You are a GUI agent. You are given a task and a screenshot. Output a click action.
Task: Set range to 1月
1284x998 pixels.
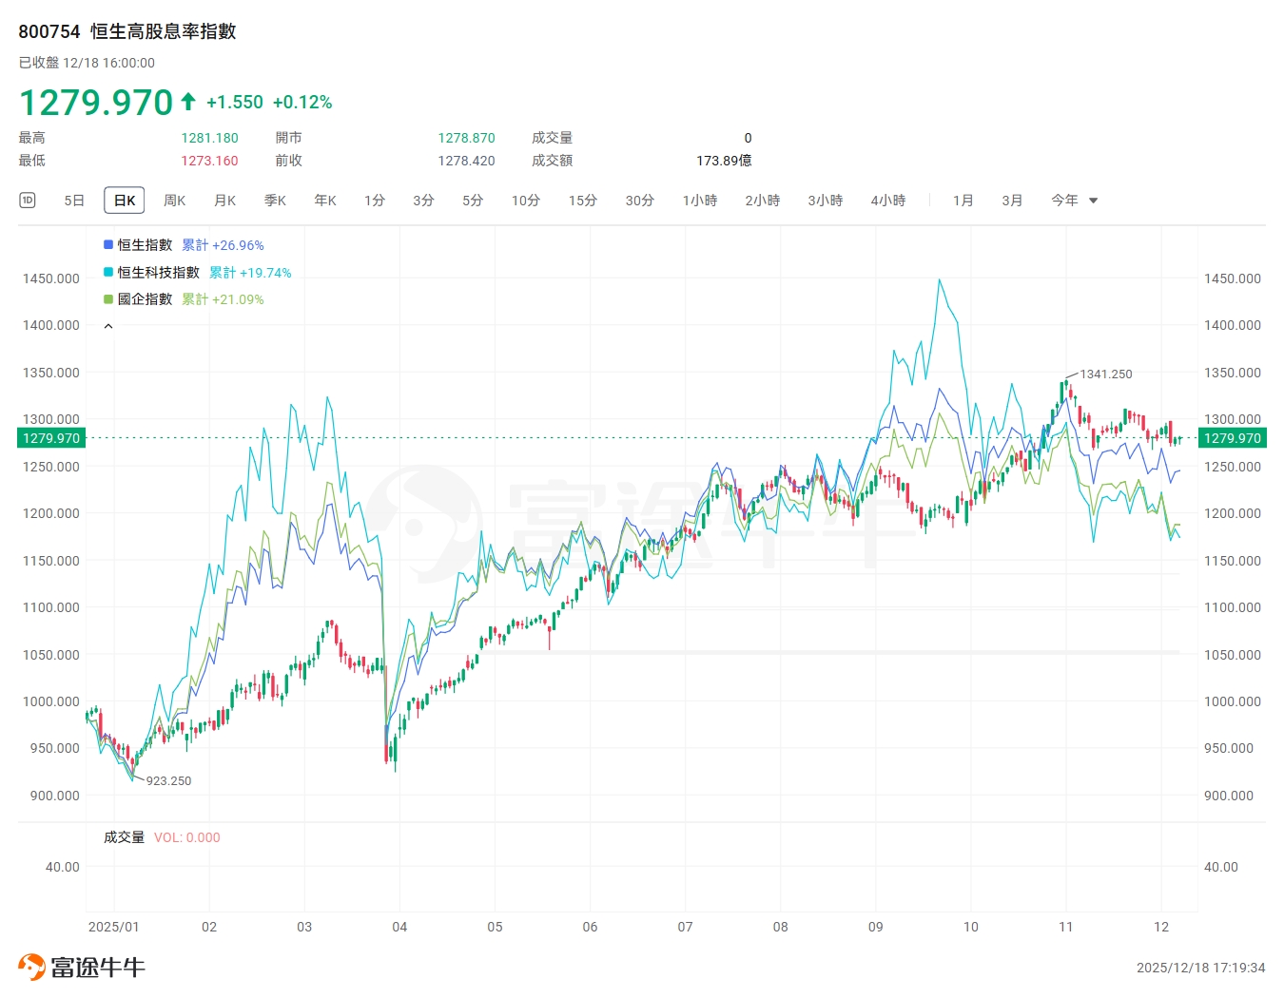(x=963, y=201)
